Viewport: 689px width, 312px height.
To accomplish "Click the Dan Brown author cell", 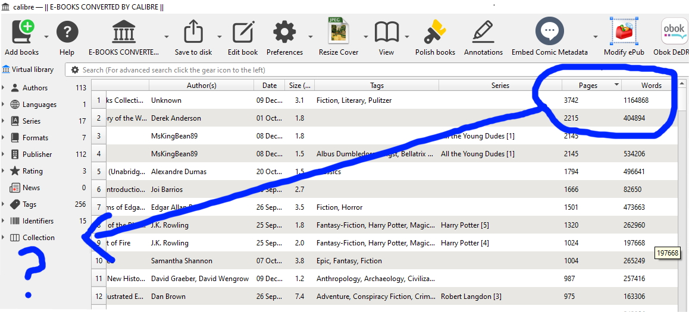I will 202,296.
